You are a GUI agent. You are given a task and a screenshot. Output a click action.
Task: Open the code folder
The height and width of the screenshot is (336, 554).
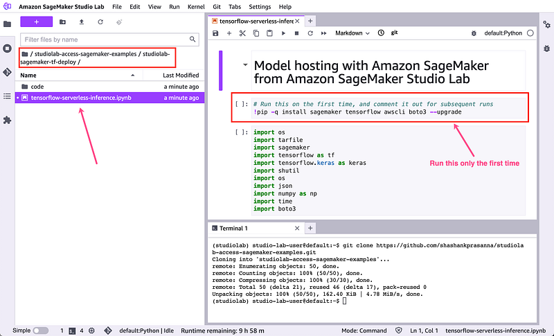pyautogui.click(x=37, y=87)
